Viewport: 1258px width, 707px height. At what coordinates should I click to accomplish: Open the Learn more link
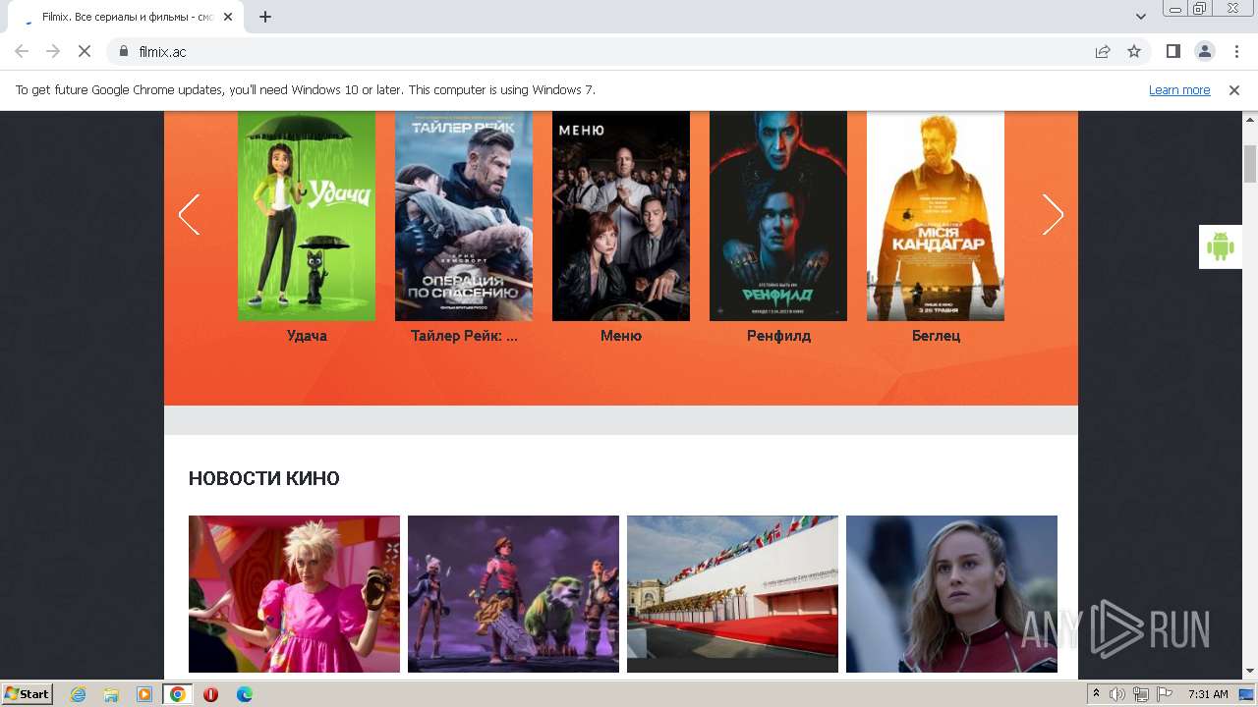(x=1179, y=89)
